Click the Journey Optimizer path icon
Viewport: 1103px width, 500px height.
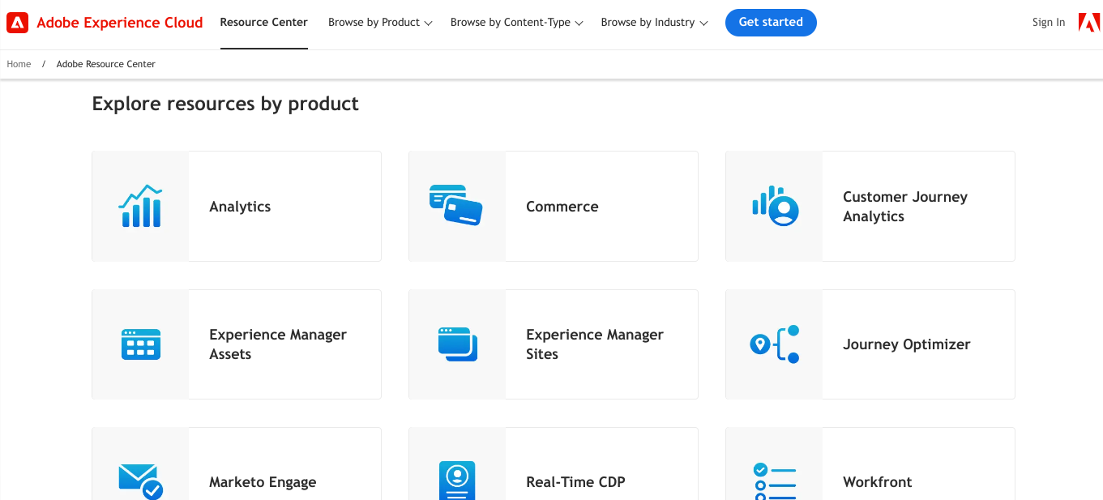click(x=775, y=344)
